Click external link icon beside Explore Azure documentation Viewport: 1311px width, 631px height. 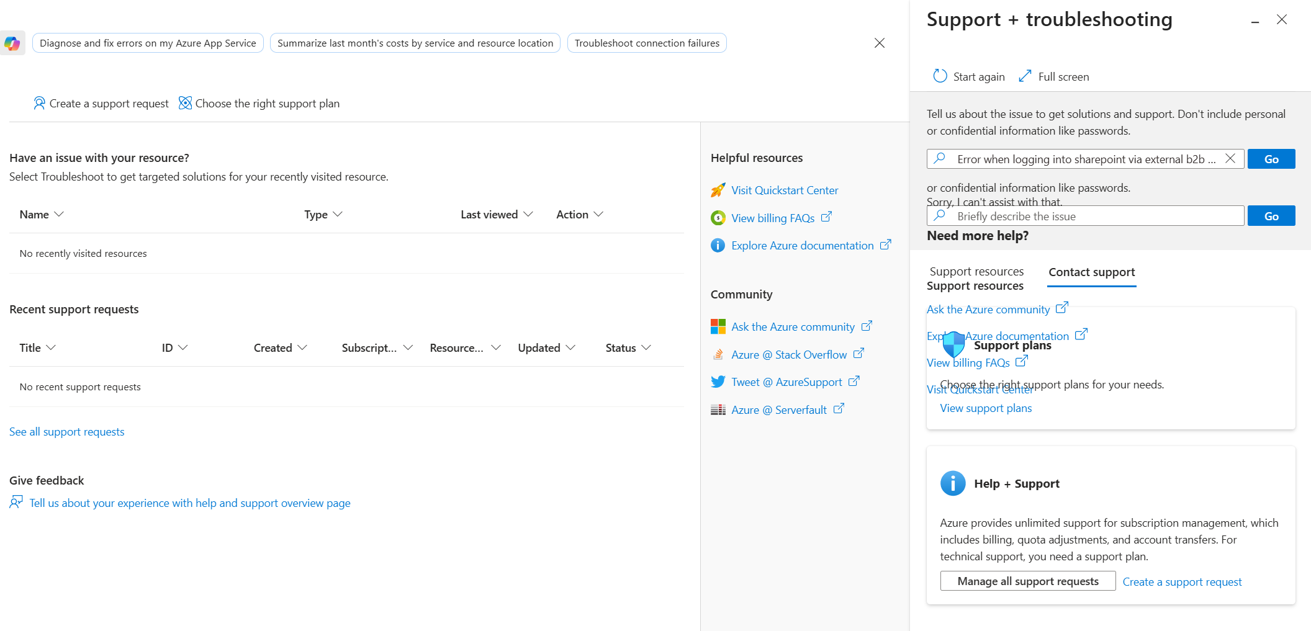coord(886,244)
